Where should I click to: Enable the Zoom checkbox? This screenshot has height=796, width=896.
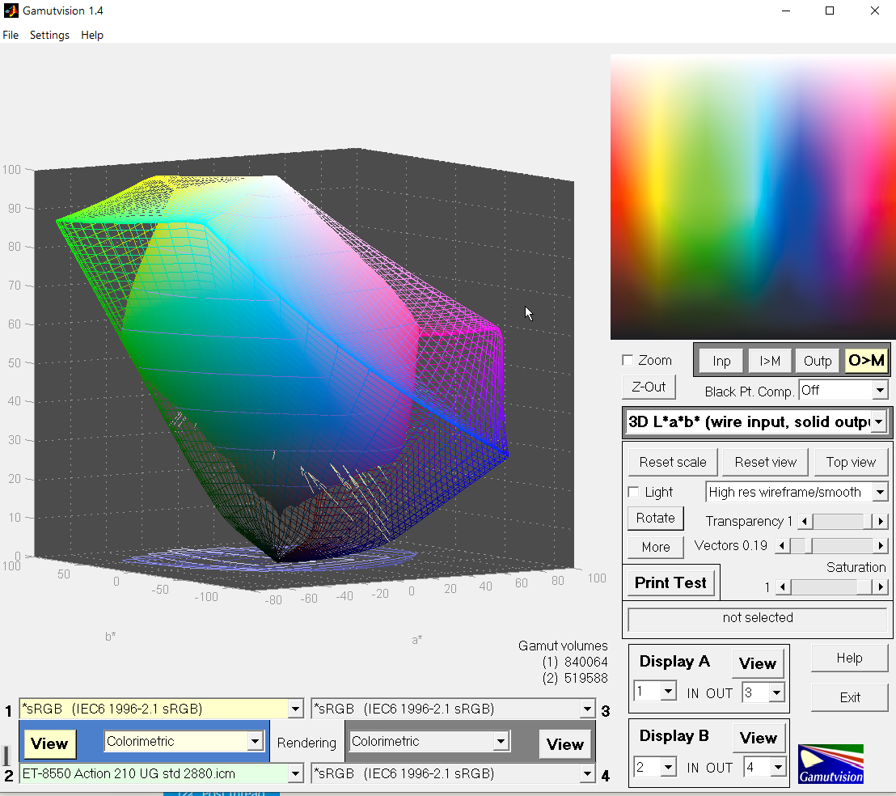pyautogui.click(x=628, y=361)
